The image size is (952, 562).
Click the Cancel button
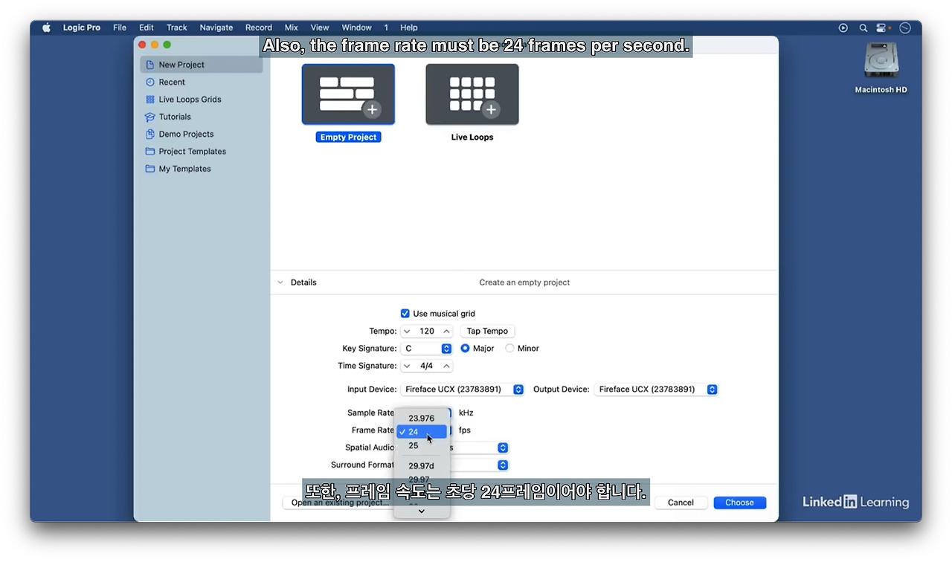tap(681, 503)
